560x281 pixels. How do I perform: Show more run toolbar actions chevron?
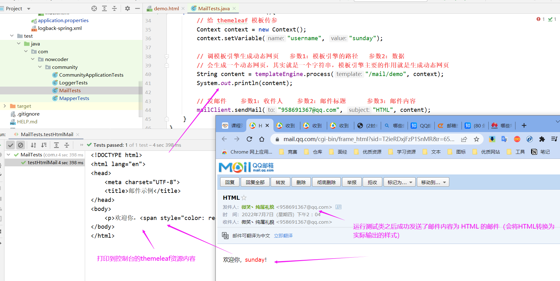pyautogui.click(x=82, y=145)
